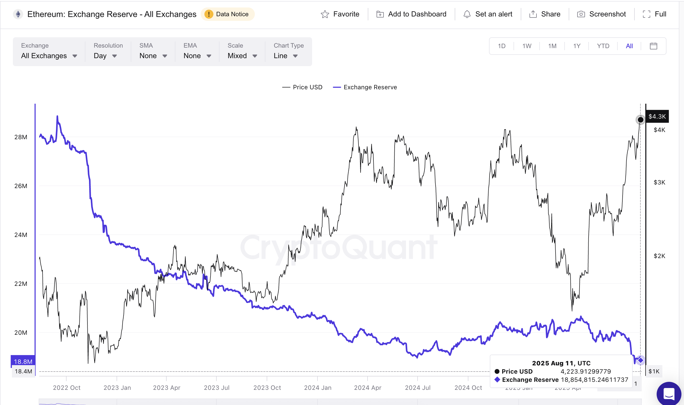Open the Resolution Day dropdown
The height and width of the screenshot is (405, 684).
pos(108,51)
